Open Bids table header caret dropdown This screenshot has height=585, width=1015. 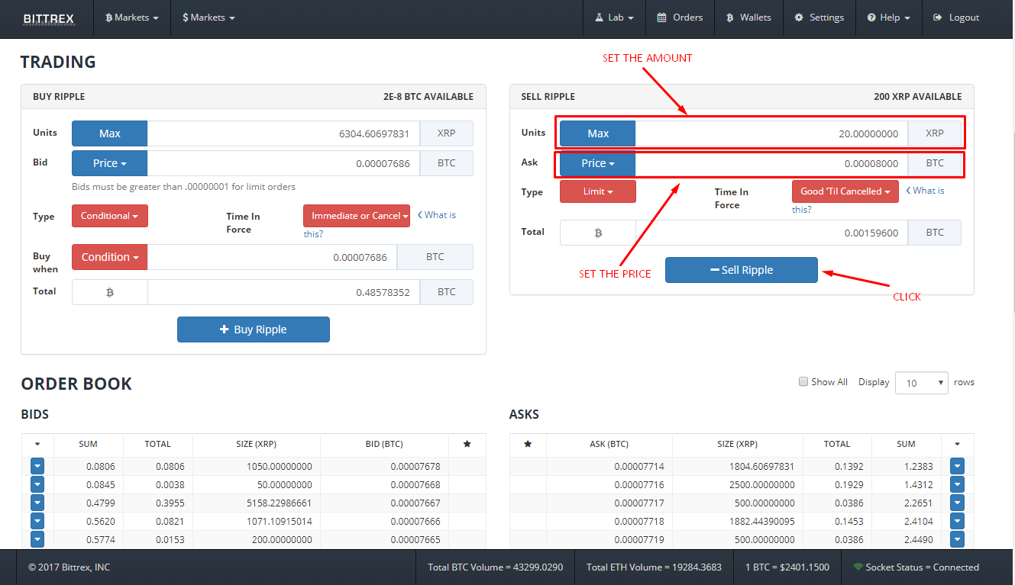click(38, 444)
